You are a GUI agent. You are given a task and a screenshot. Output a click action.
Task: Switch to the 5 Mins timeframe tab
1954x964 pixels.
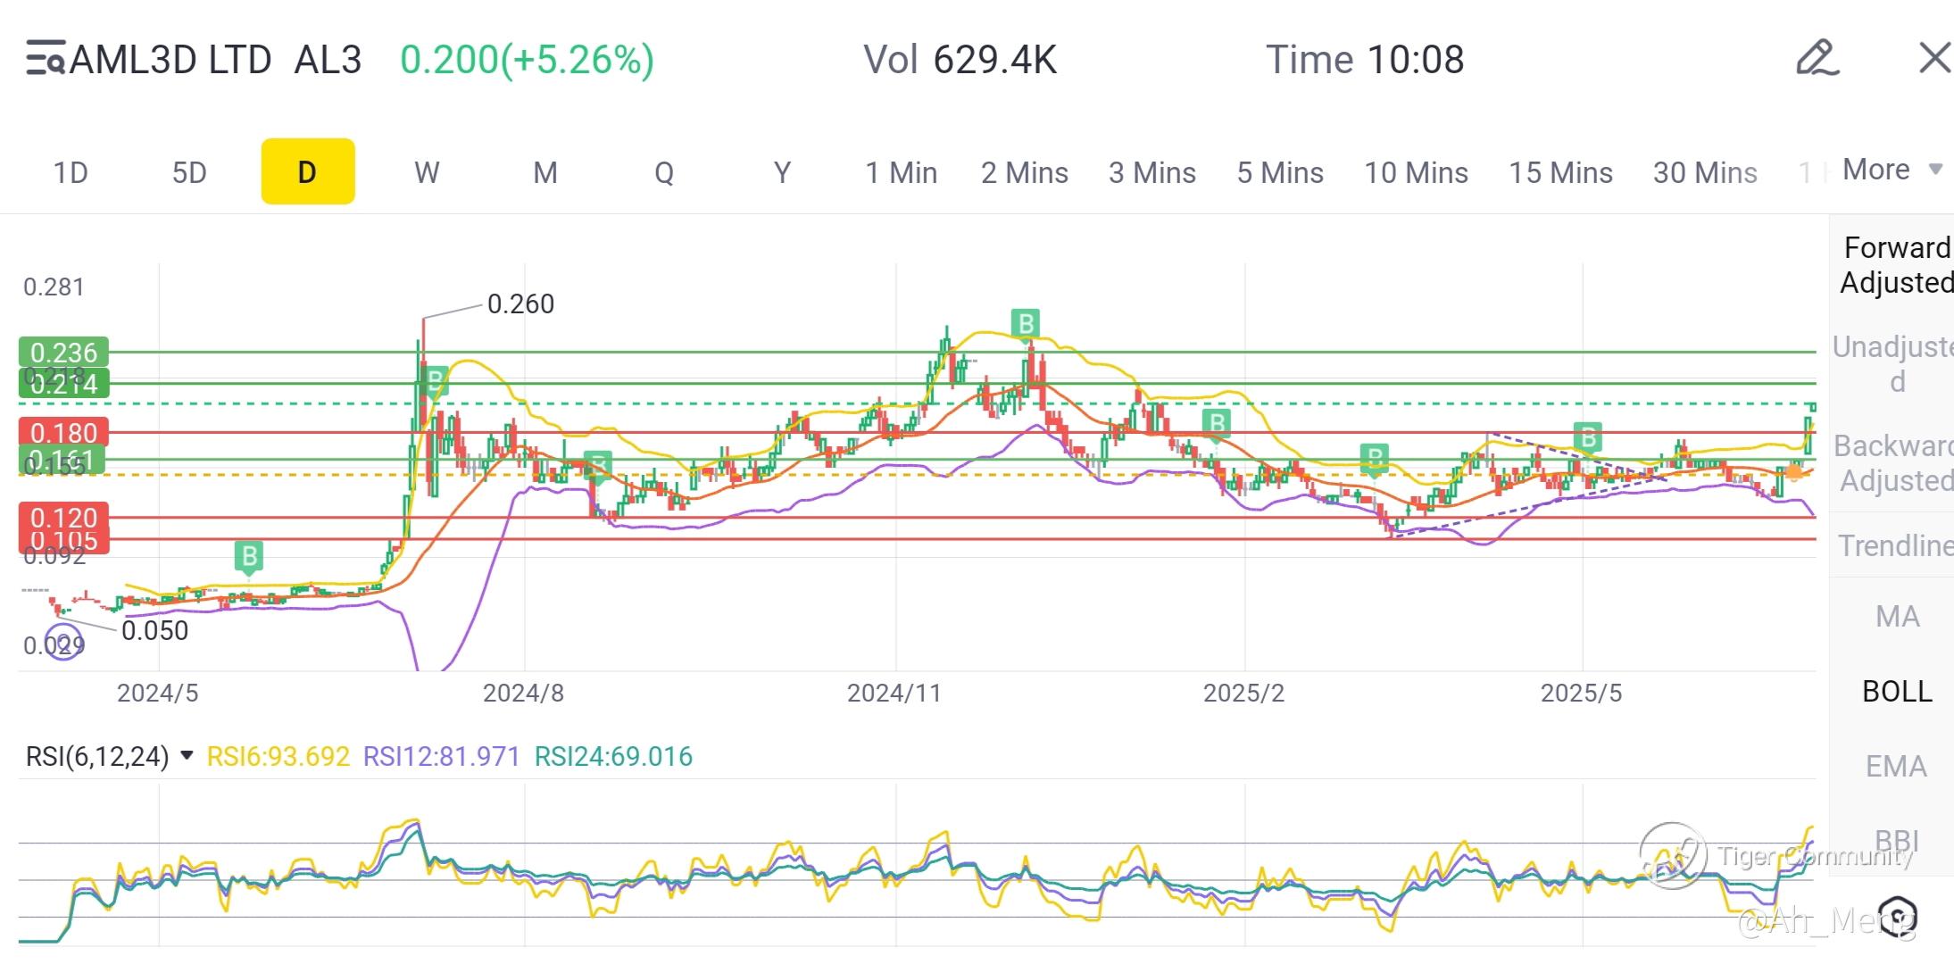1279,172
